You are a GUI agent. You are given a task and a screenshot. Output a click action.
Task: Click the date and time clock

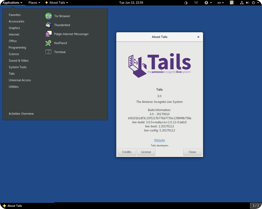coord(131,3)
